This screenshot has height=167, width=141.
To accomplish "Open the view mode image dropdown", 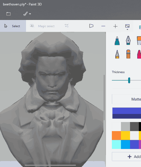I will pyautogui.click(x=127, y=27).
